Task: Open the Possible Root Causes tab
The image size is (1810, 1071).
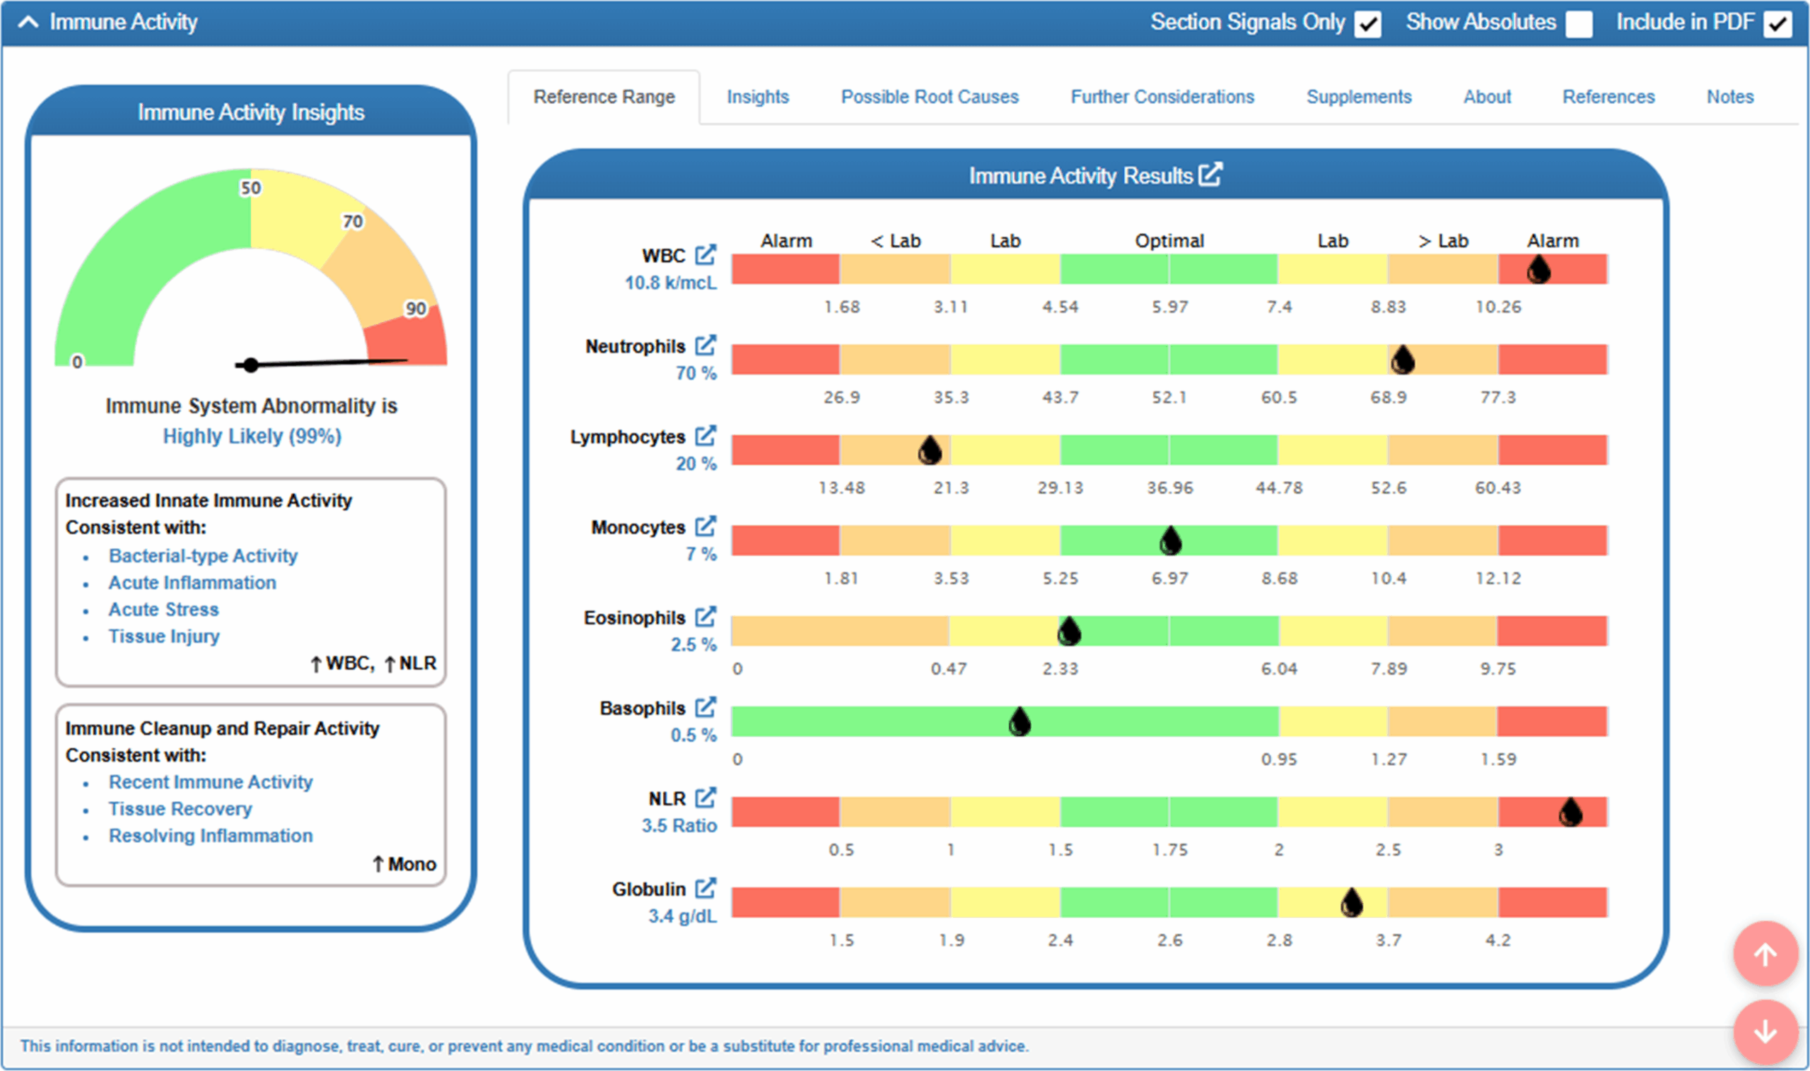Action: pyautogui.click(x=930, y=97)
